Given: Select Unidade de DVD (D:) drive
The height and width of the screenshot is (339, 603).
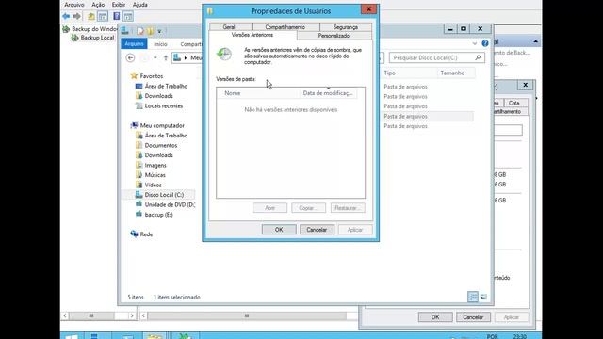Looking at the screenshot, I should click(x=170, y=205).
